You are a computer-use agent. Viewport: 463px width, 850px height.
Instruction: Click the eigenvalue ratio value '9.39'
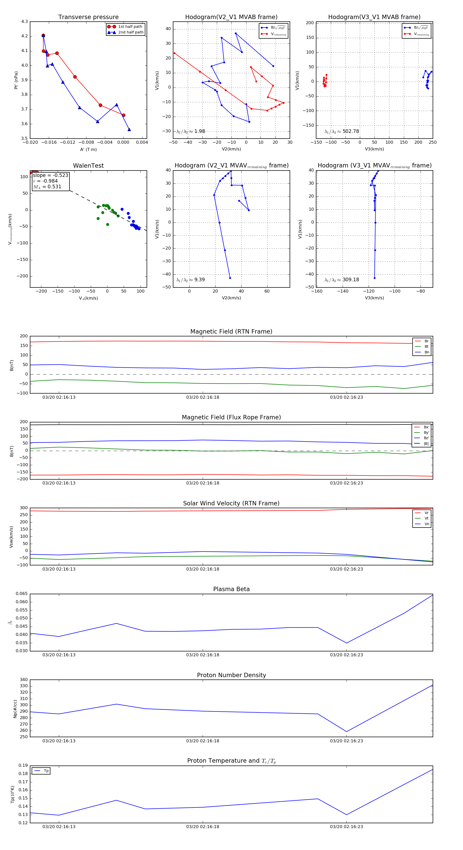point(200,280)
